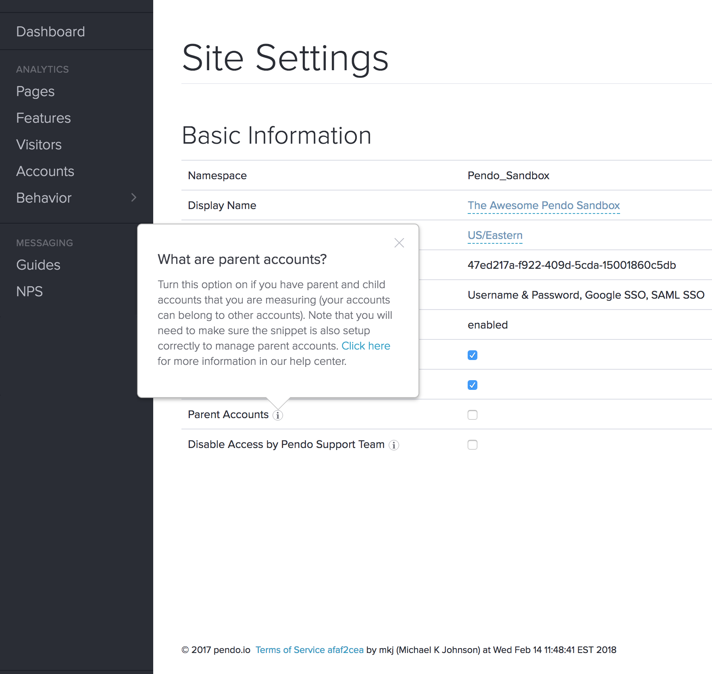Expand the Behavior submenu chevron
Viewport: 712px width, 674px height.
pos(134,198)
